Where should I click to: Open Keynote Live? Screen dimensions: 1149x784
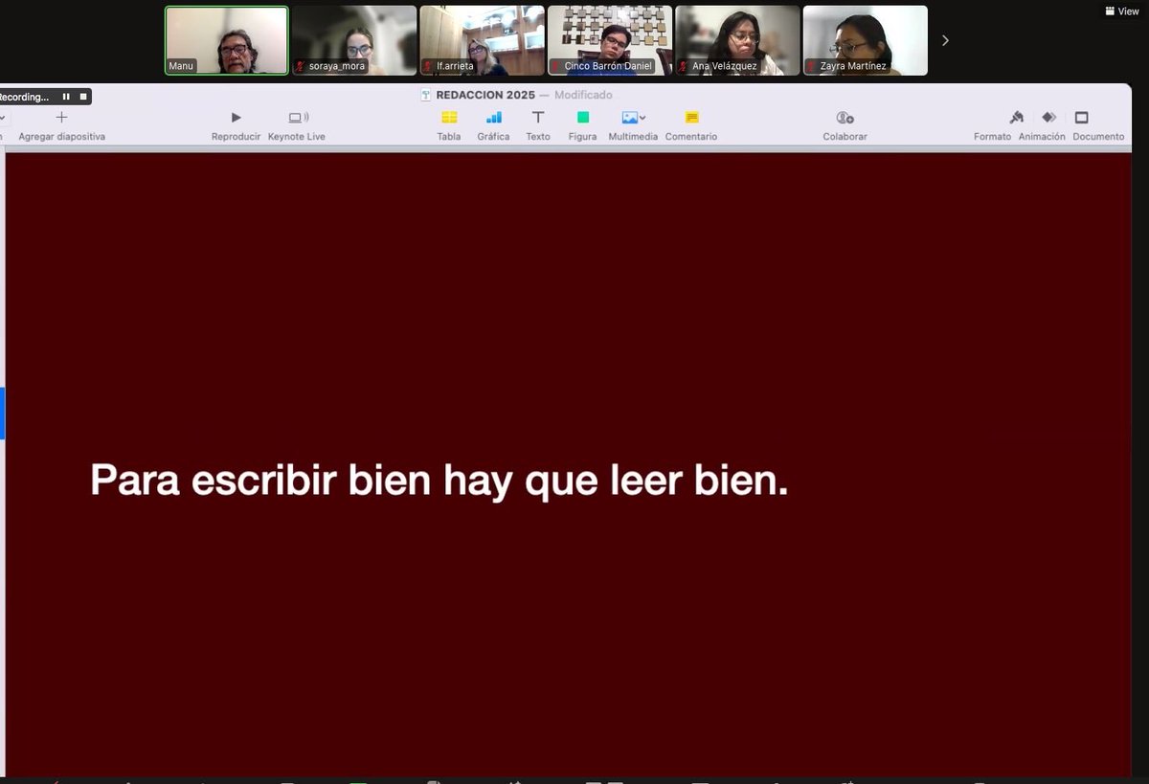point(297,125)
